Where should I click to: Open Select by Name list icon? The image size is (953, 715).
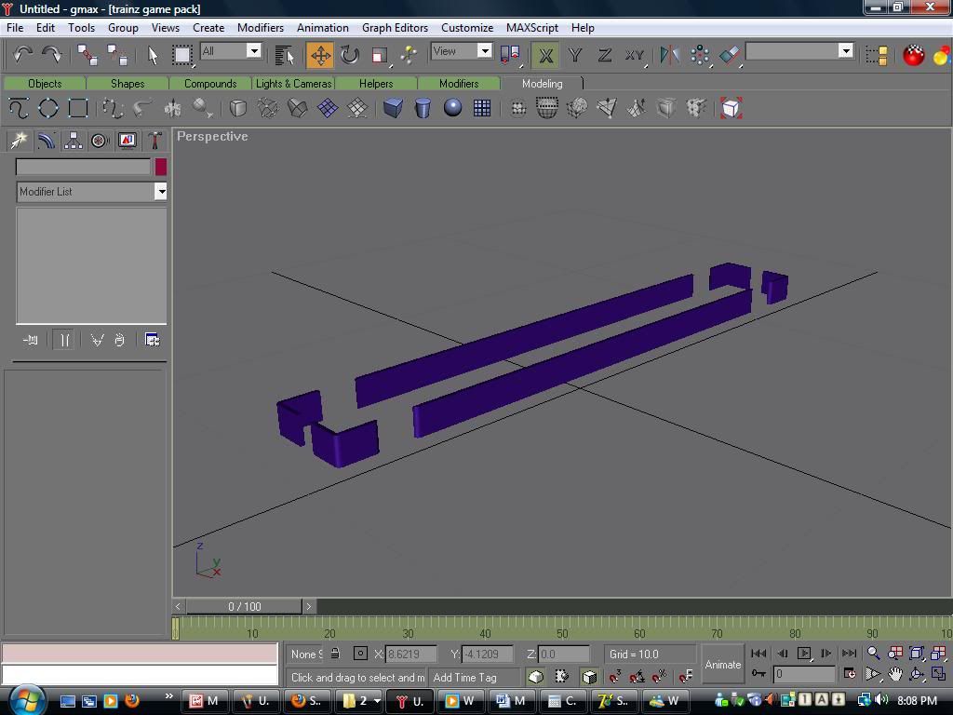tap(284, 55)
